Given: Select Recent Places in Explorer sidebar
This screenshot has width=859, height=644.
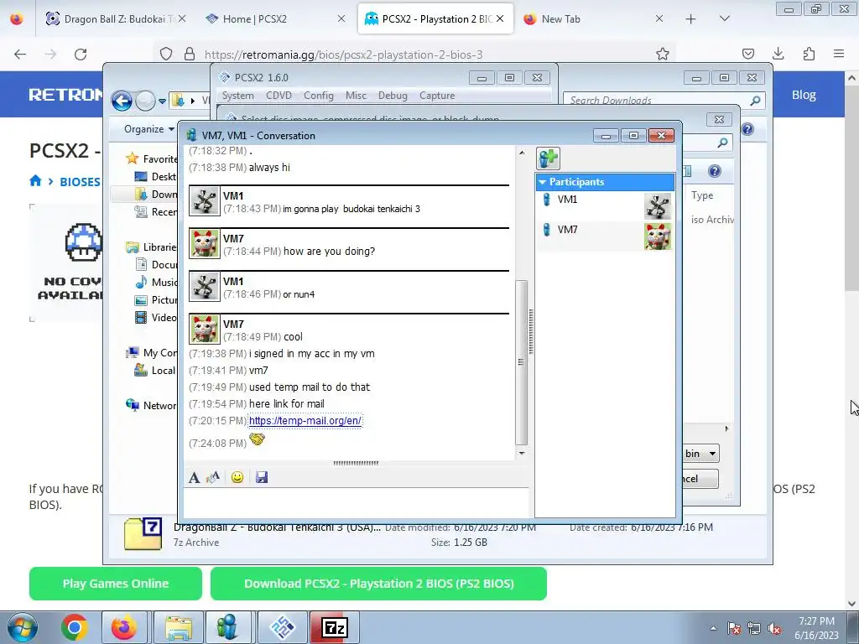Looking at the screenshot, I should [157, 212].
